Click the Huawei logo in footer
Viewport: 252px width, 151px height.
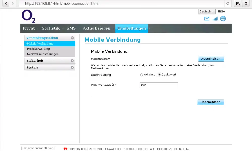65,149
